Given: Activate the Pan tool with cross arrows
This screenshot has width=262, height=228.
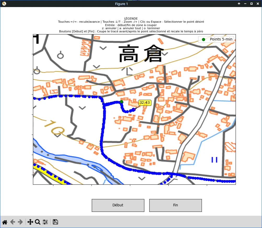Looking at the screenshot, I should coord(30,222).
